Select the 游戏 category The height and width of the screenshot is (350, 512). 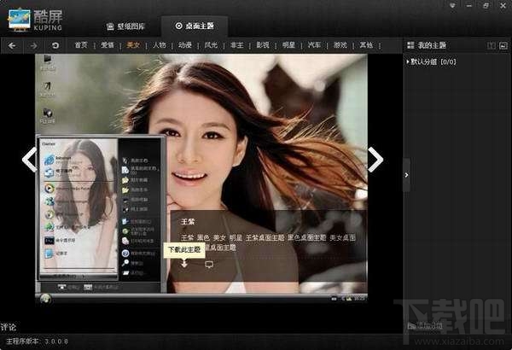[x=340, y=44]
